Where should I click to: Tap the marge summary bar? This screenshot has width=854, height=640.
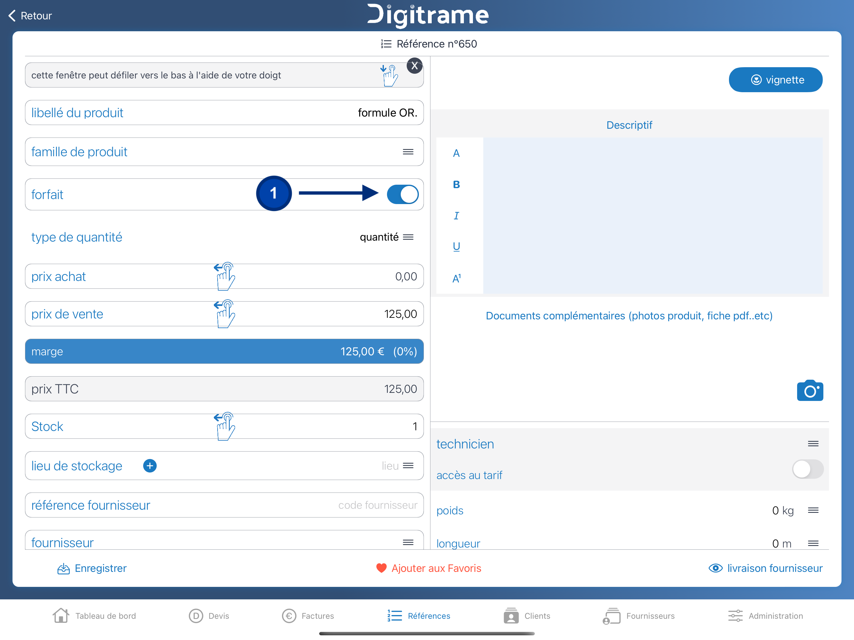point(224,351)
